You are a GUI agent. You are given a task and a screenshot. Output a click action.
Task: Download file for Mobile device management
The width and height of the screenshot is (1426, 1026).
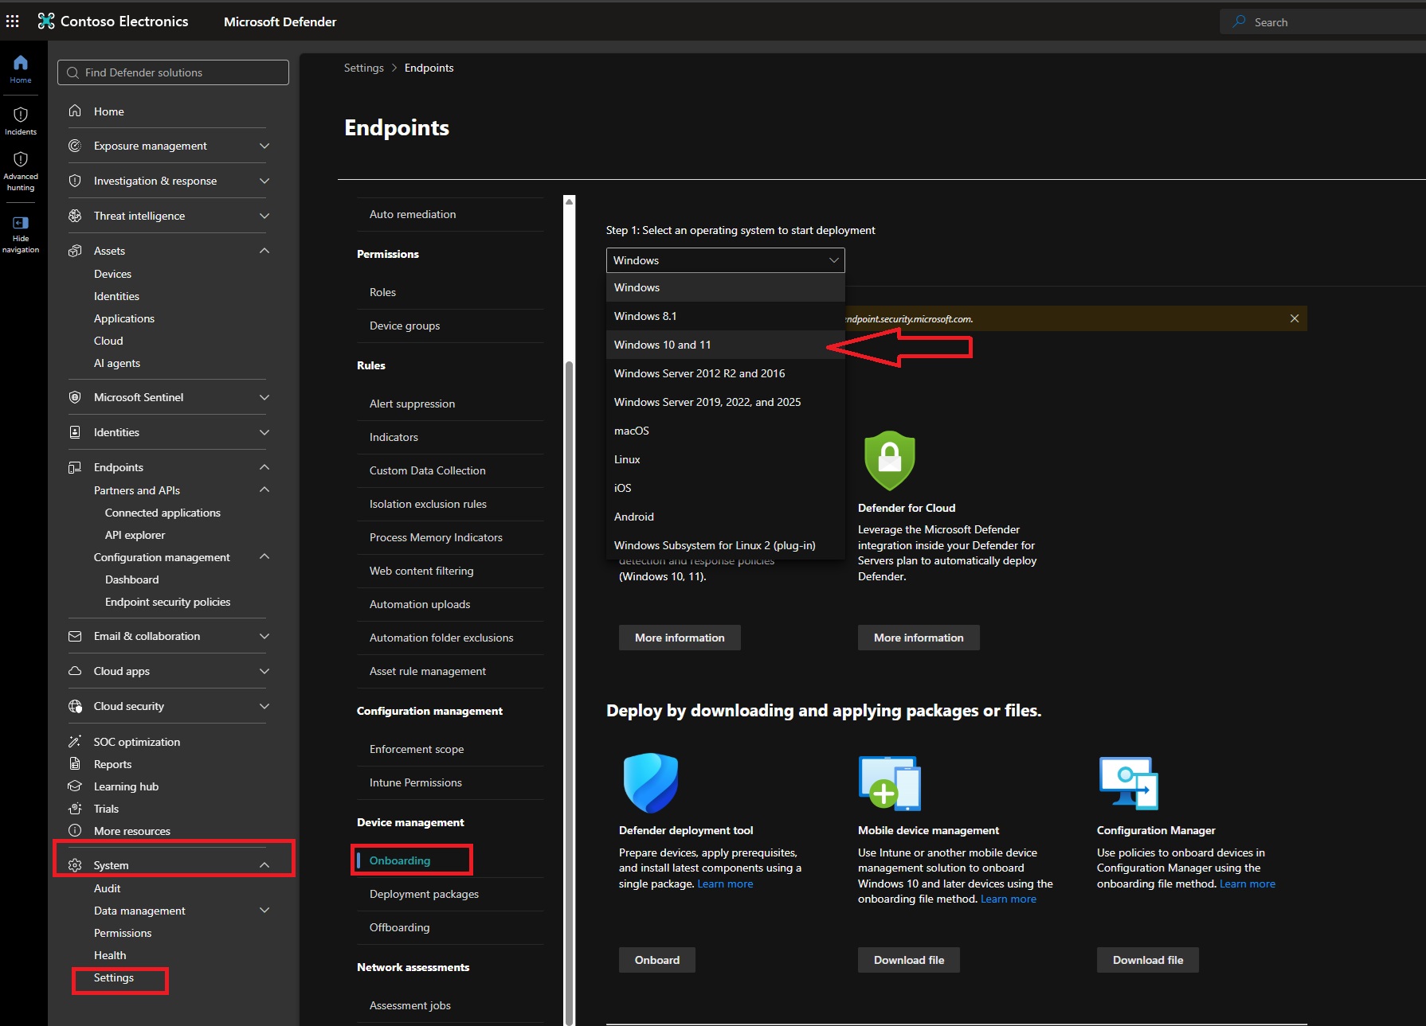click(x=909, y=960)
